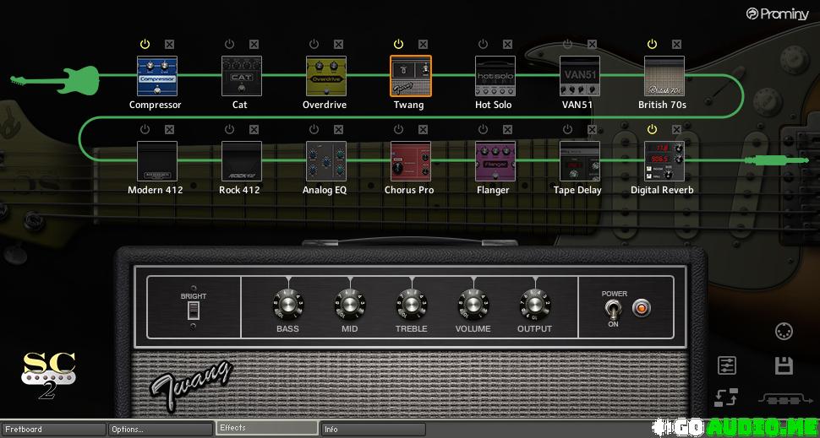Toggle power on the Compressor
This screenshot has height=438, width=820.
pos(145,44)
